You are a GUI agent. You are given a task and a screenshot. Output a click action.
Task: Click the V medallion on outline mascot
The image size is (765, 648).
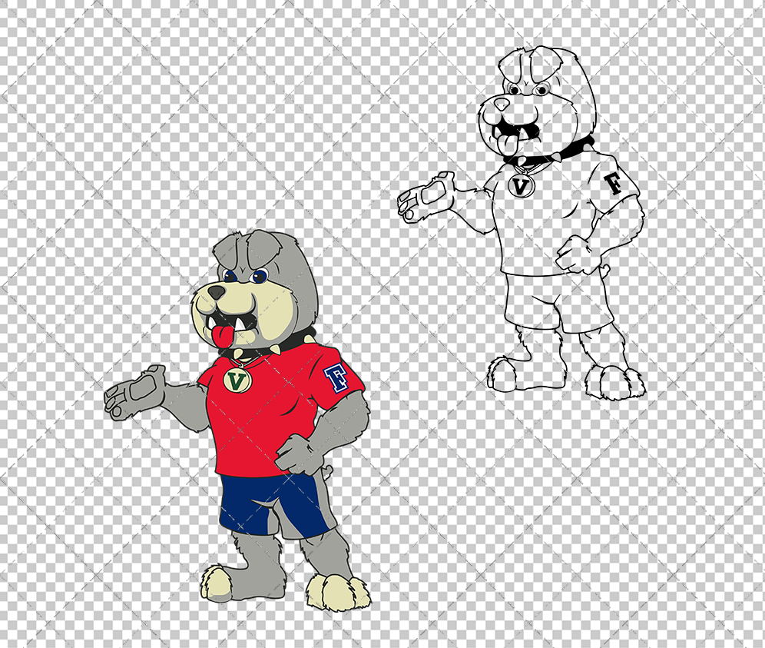tap(521, 186)
